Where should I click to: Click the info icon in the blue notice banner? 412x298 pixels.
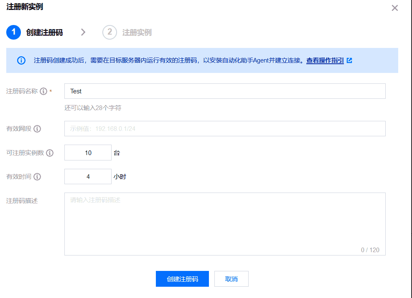[21, 60]
